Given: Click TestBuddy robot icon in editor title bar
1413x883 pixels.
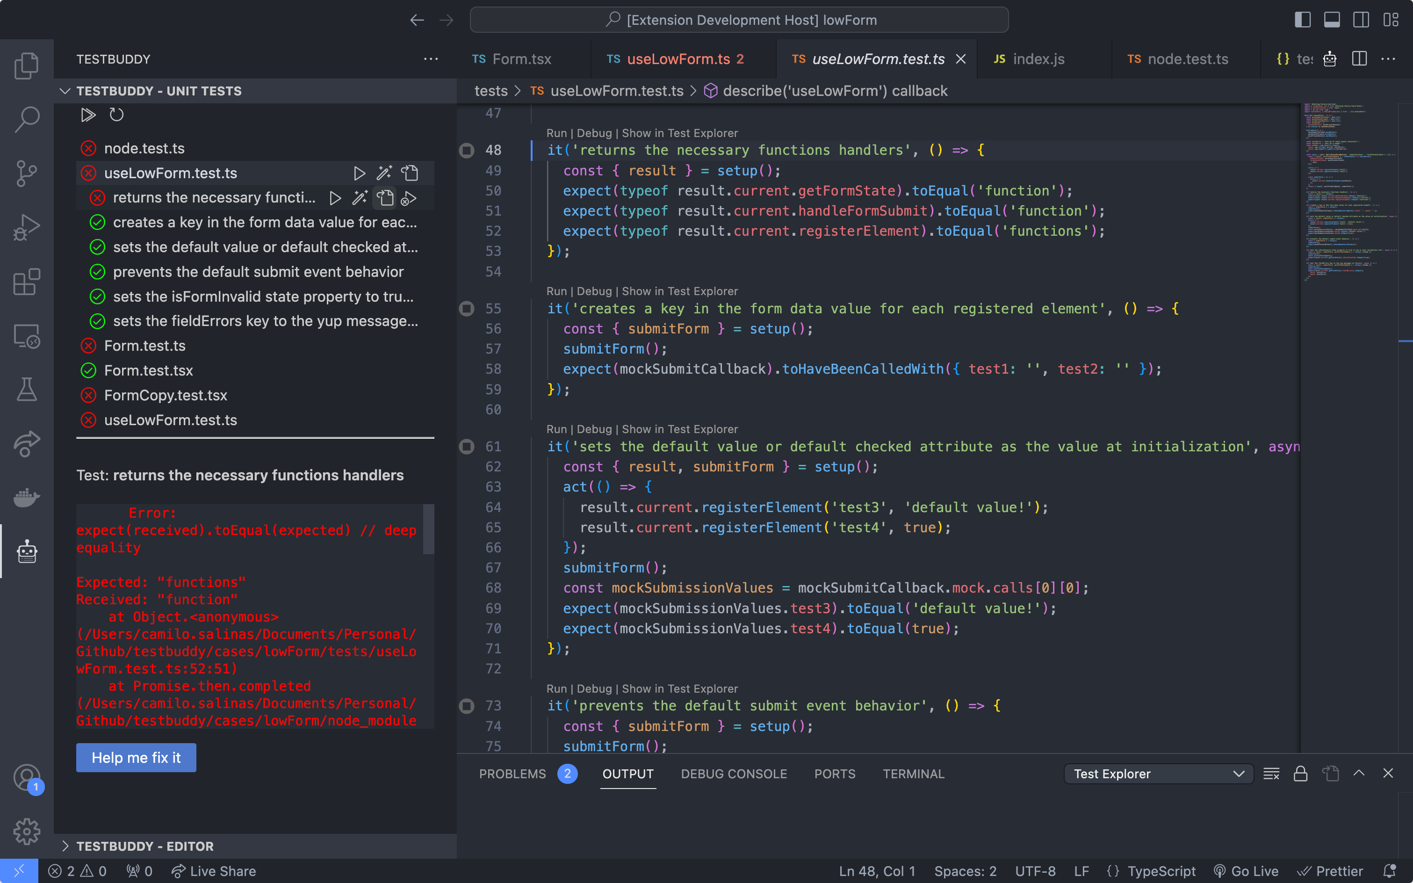Looking at the screenshot, I should tap(1329, 59).
